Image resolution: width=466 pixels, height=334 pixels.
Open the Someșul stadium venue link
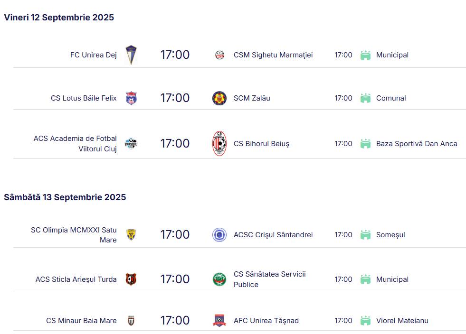pyautogui.click(x=390, y=235)
